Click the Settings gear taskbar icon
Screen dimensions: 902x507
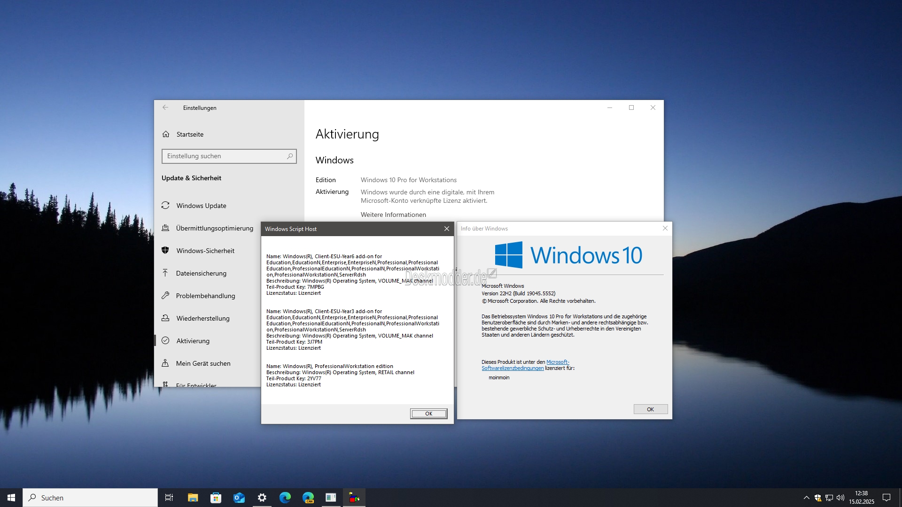[262, 498]
